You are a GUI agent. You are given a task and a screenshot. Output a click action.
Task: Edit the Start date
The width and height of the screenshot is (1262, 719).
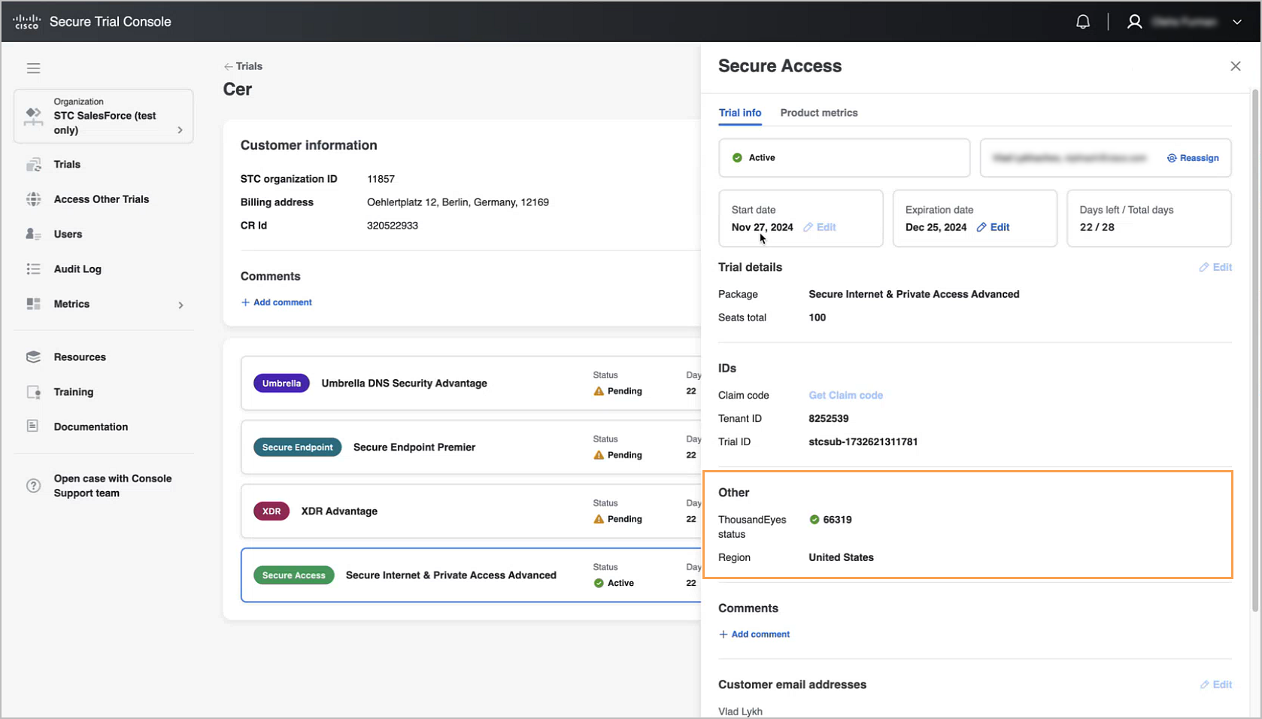(x=819, y=227)
